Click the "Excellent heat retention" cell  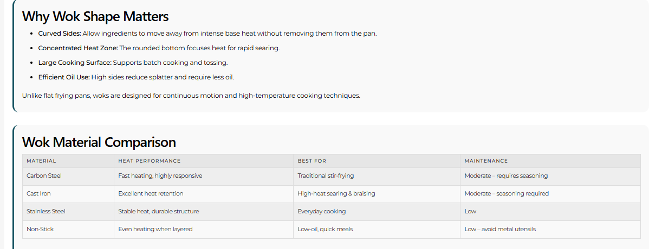[x=151, y=193]
